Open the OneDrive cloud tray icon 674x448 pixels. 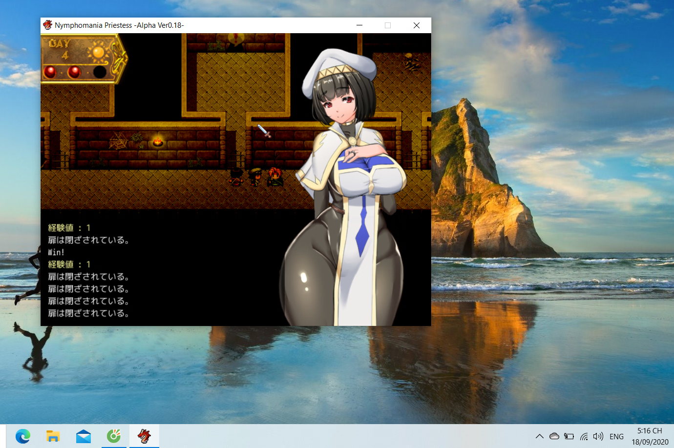point(554,436)
